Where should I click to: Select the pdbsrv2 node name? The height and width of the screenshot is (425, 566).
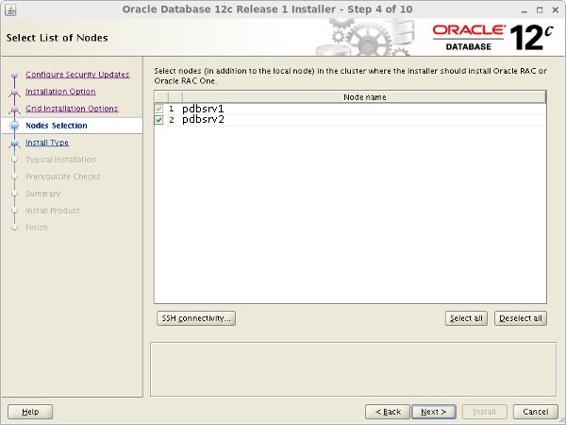(203, 120)
